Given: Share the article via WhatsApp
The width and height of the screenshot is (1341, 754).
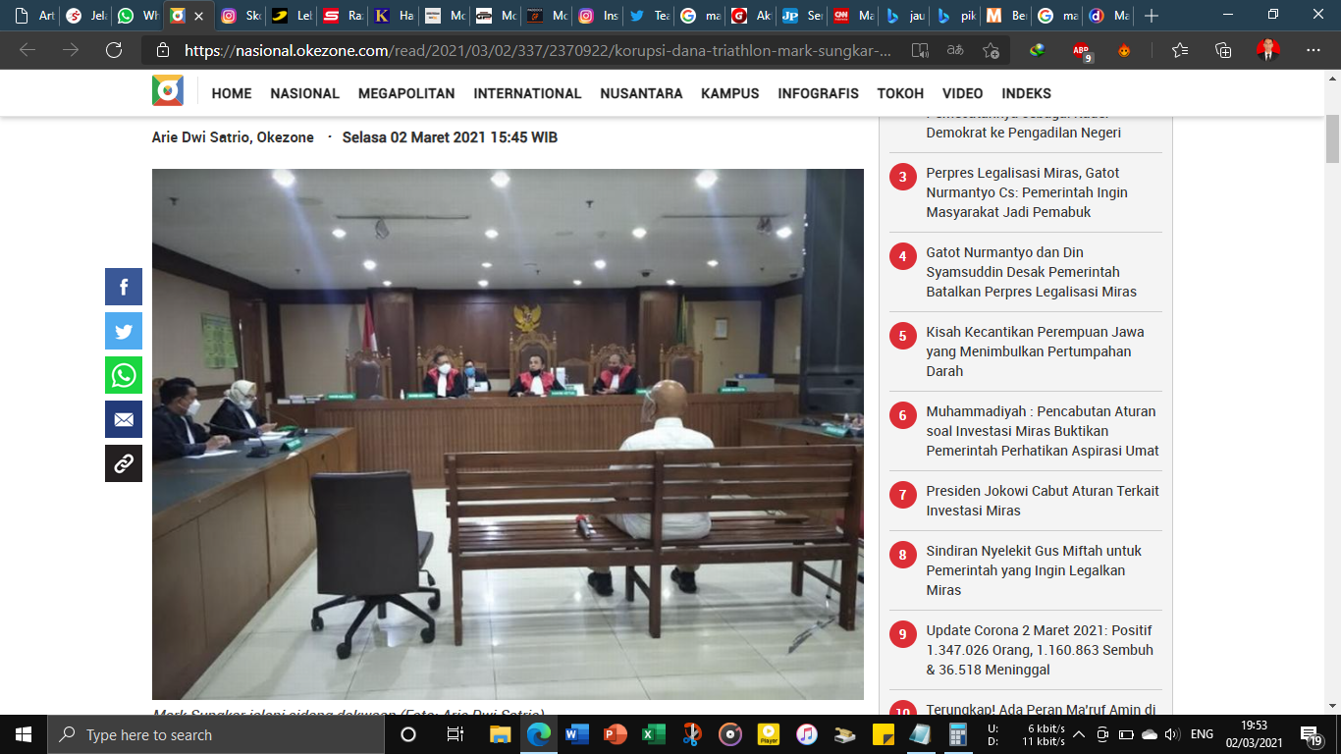Looking at the screenshot, I should click(x=124, y=375).
